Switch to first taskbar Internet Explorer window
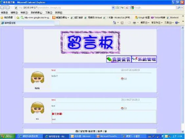Image resolution: width=185 pixels, height=139 pixels. [x=30, y=136]
